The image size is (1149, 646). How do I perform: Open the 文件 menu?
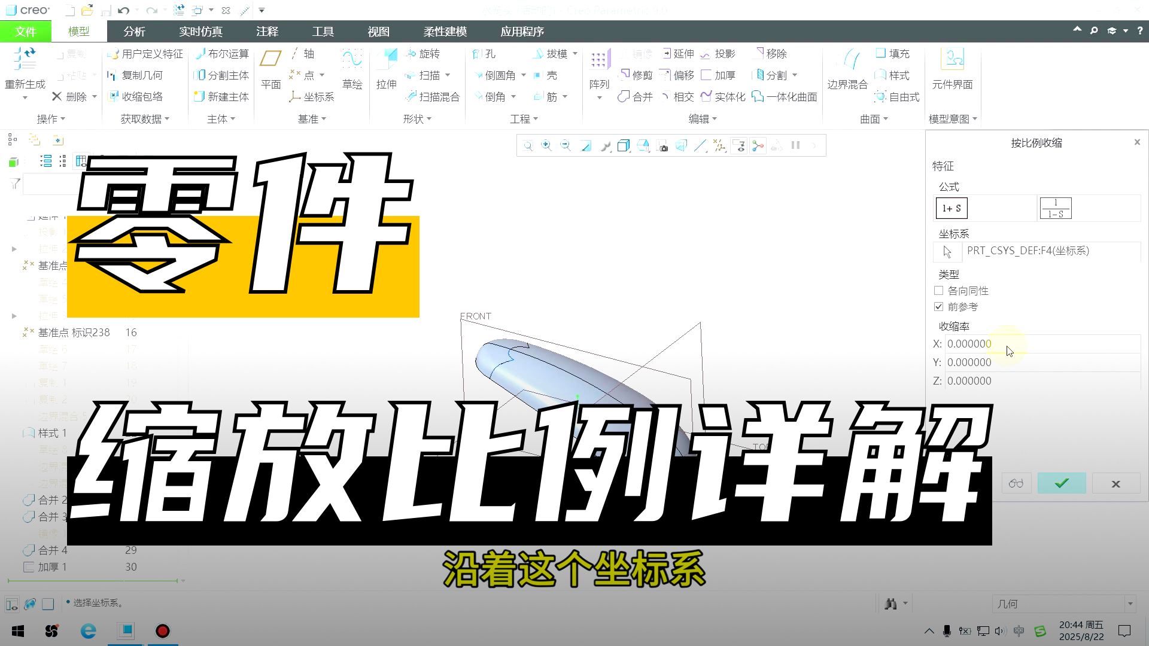[x=25, y=31]
